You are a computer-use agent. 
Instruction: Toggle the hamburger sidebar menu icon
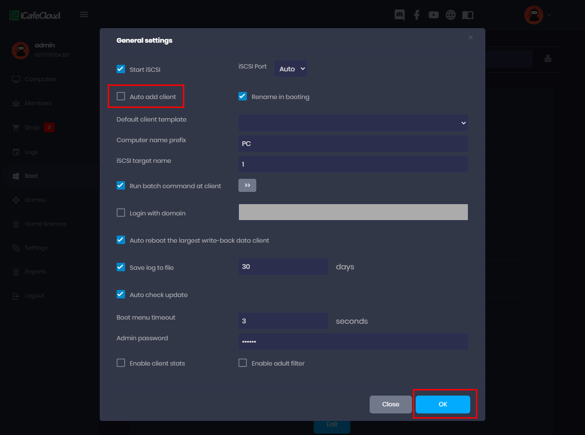84,15
